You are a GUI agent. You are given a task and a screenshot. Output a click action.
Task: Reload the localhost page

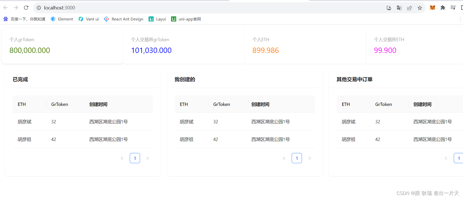click(26, 8)
